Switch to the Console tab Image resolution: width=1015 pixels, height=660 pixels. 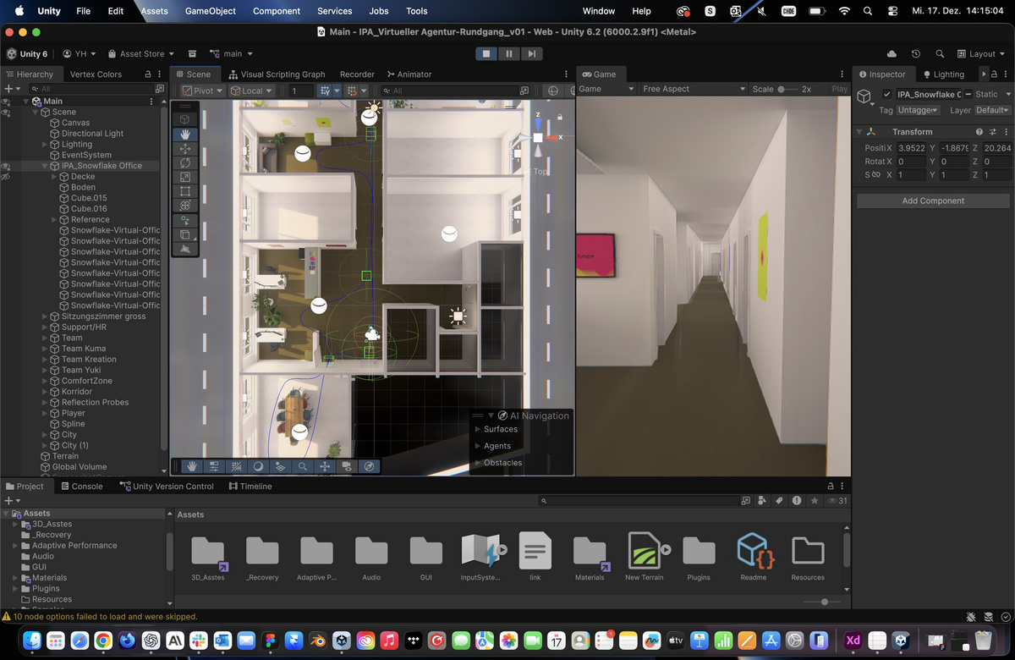[81, 487]
